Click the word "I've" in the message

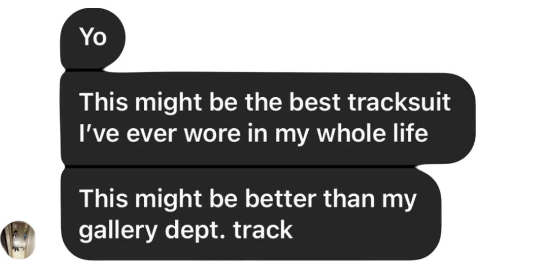coord(96,134)
